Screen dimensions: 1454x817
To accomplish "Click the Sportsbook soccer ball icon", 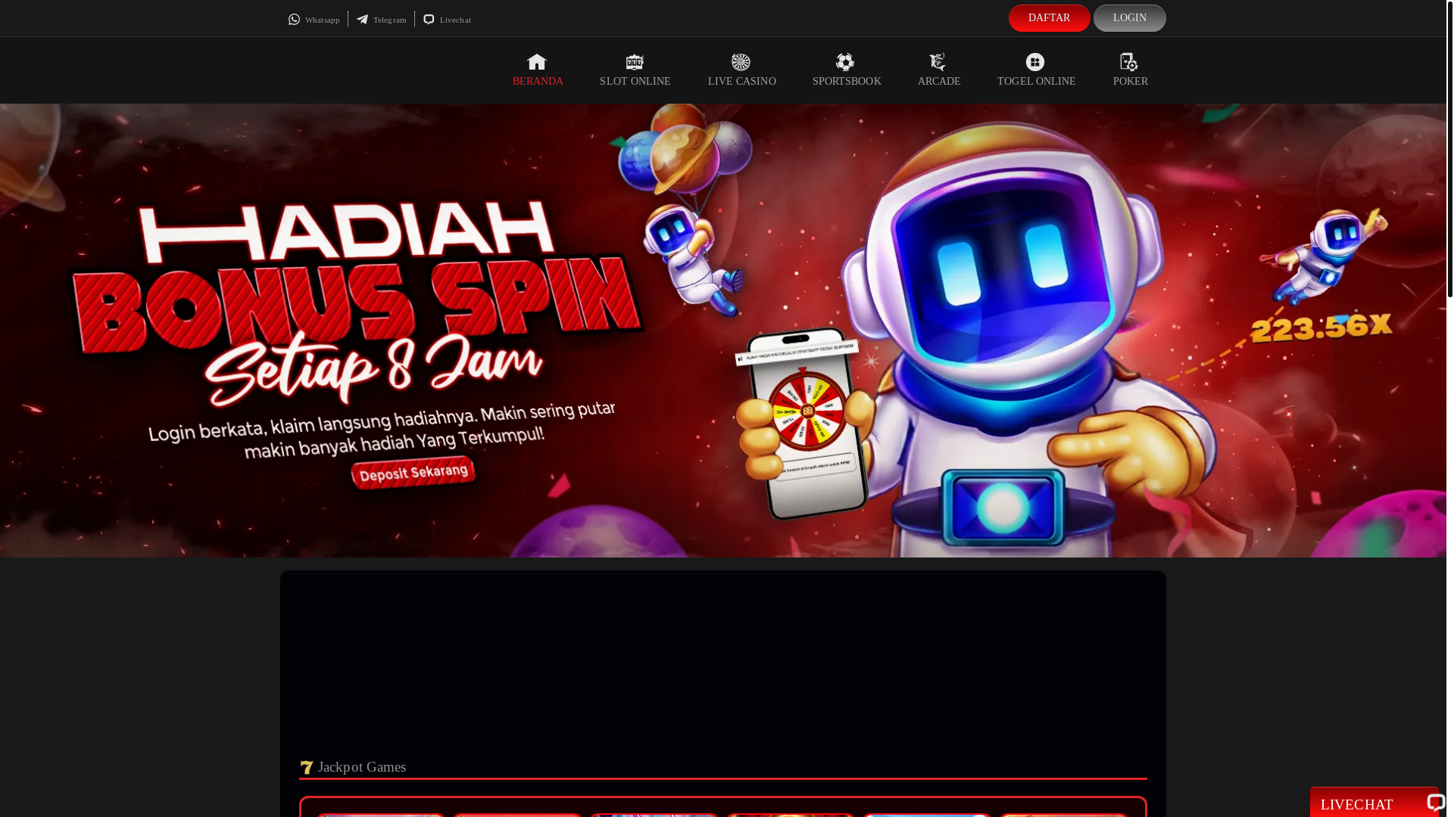I will point(845,62).
